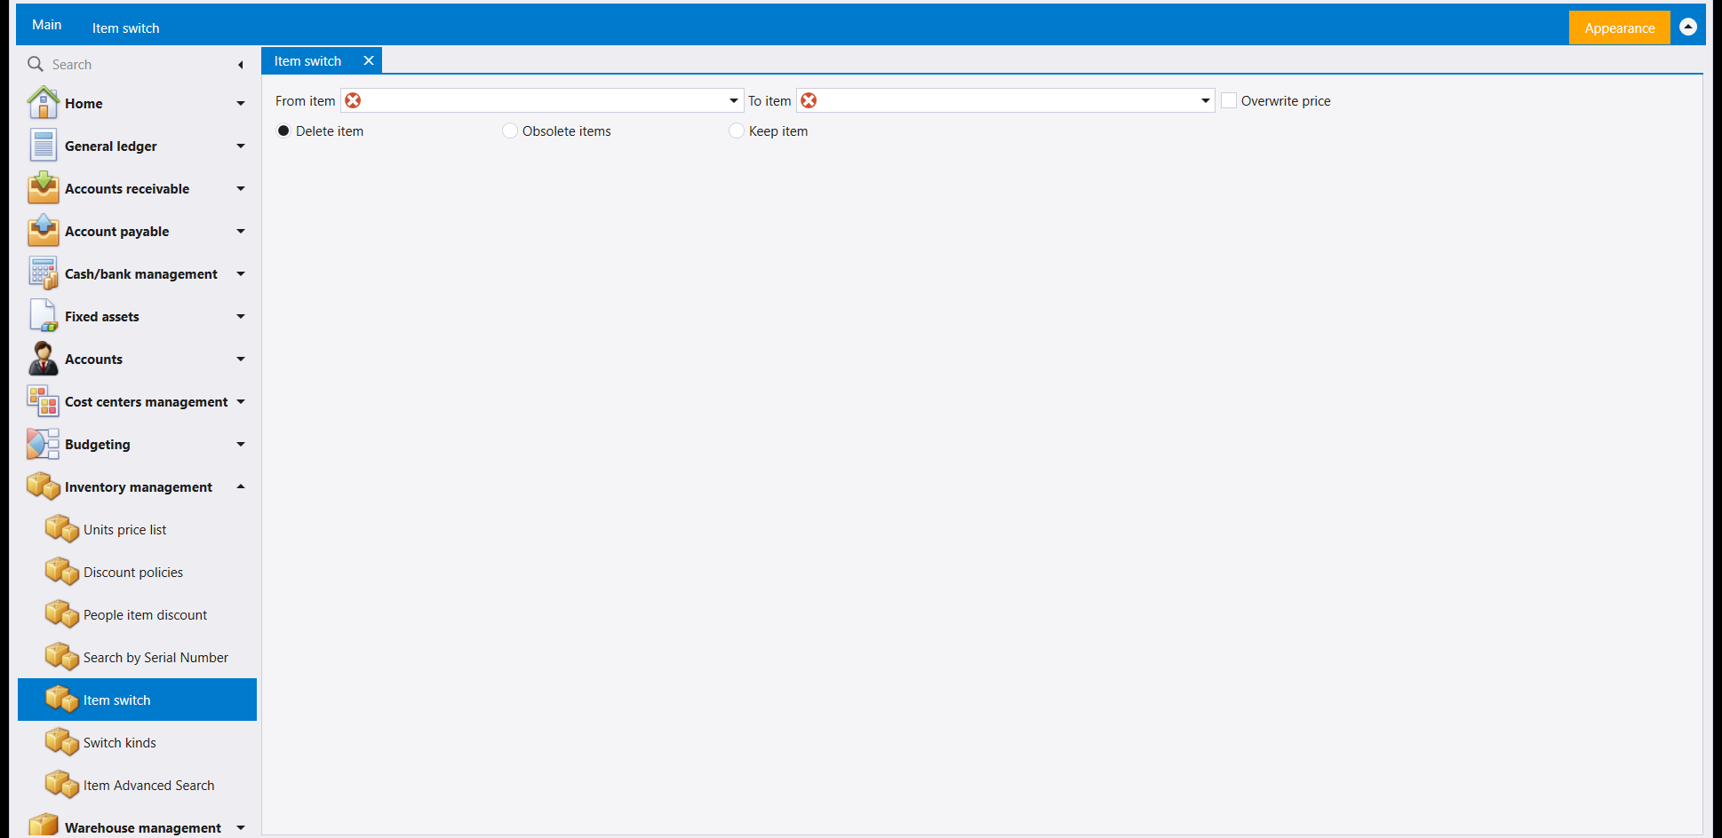Click the From item input field

coord(542,100)
